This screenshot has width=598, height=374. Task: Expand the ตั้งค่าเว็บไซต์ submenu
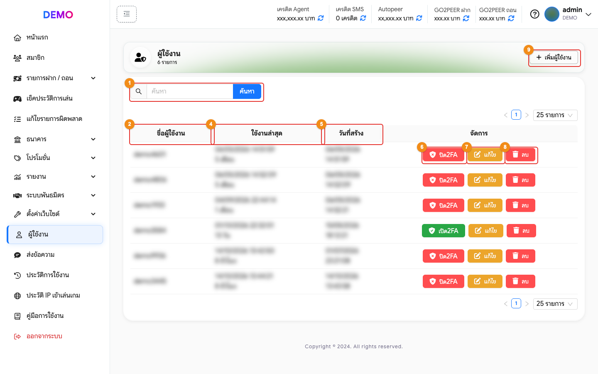pos(55,214)
